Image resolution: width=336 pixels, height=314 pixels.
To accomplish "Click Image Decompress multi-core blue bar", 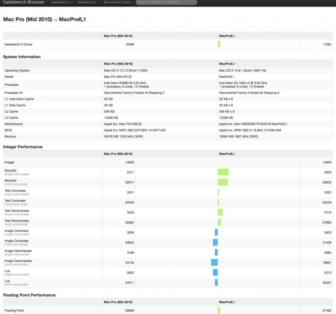I will click(x=214, y=262).
